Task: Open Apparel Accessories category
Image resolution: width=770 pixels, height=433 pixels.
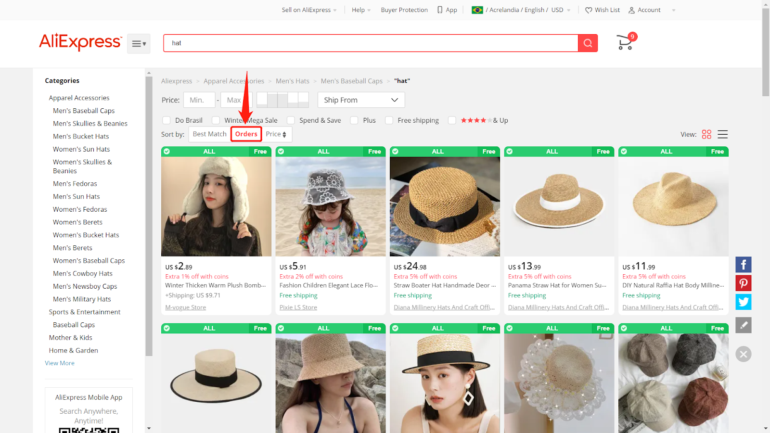Action: [79, 98]
